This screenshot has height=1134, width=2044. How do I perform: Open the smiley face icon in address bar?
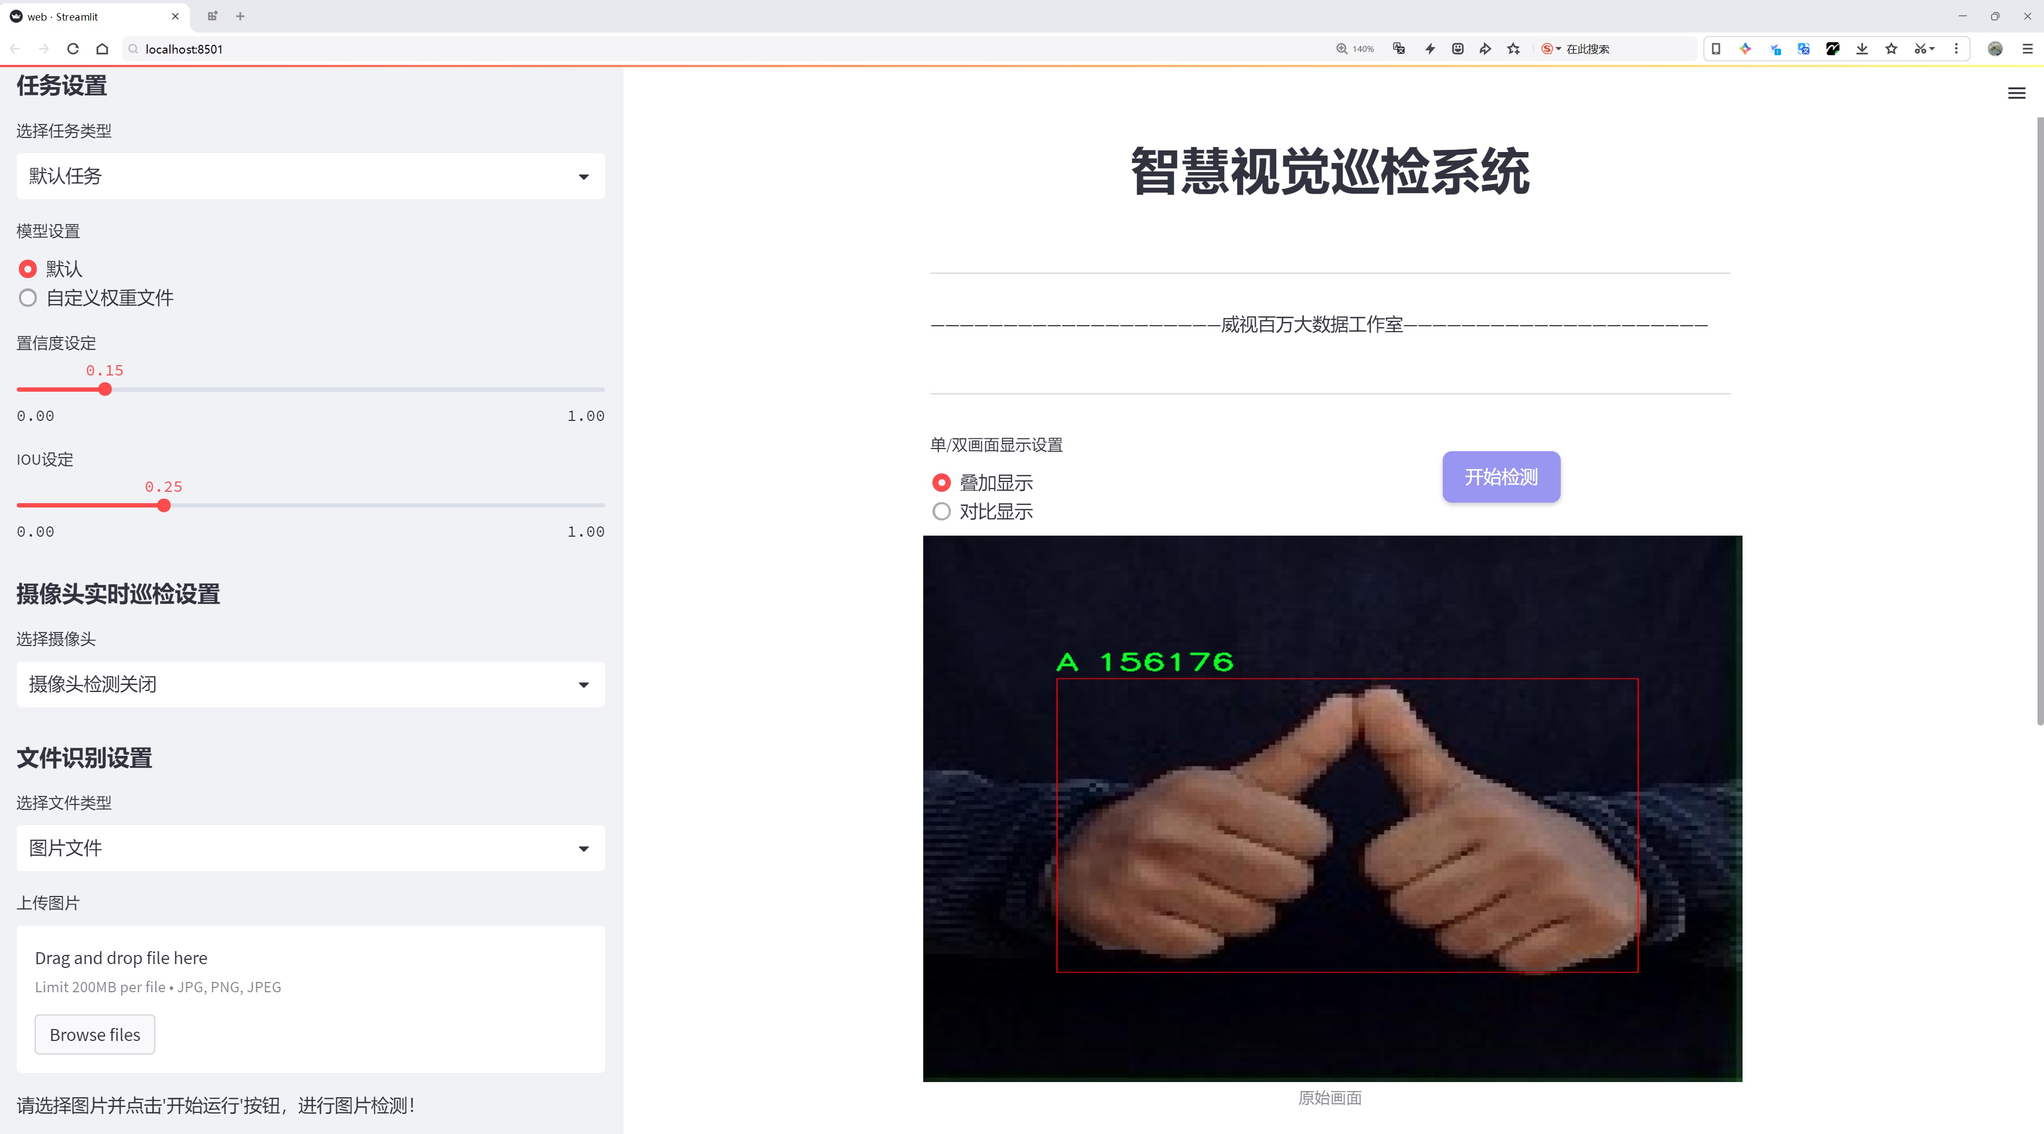(x=1457, y=49)
